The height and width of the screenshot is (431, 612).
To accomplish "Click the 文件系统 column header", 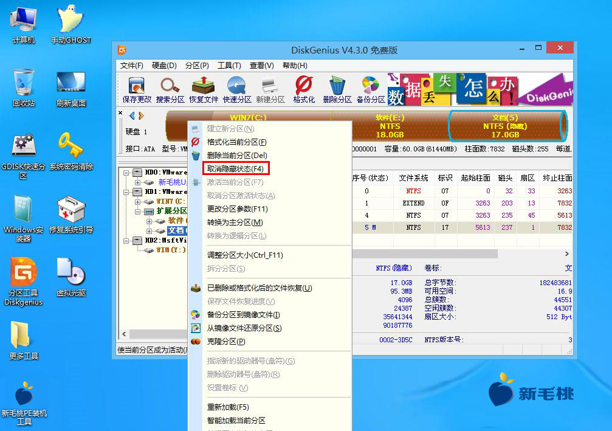I will [413, 178].
